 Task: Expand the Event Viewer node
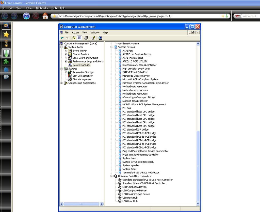click(x=66, y=51)
